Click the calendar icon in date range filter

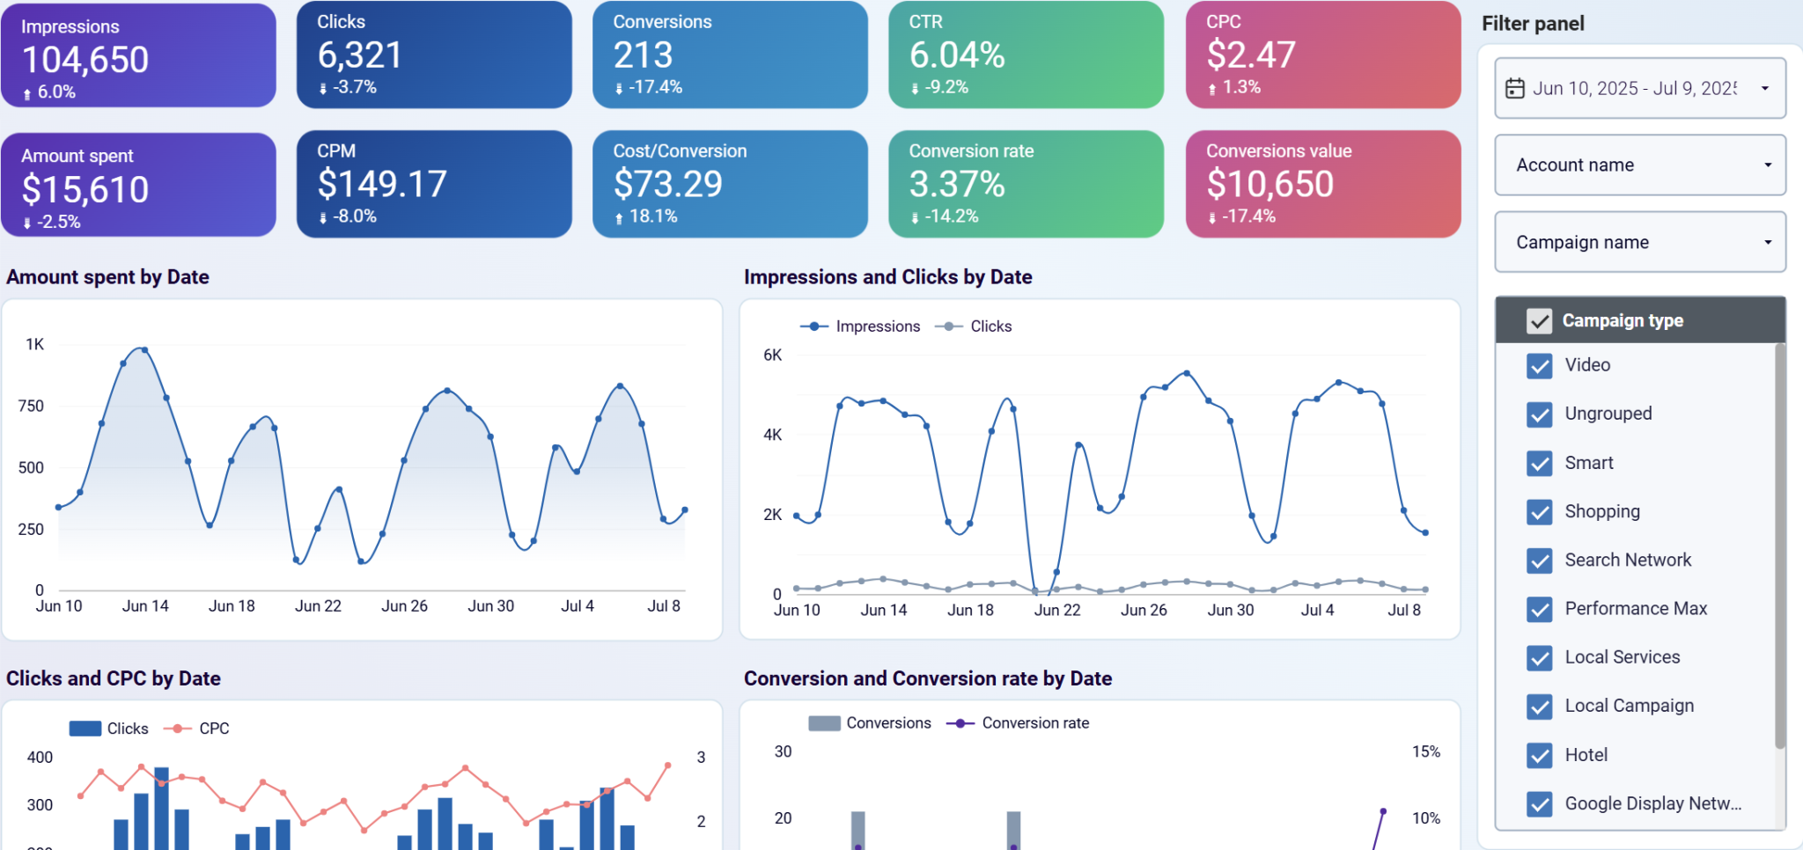point(1514,88)
